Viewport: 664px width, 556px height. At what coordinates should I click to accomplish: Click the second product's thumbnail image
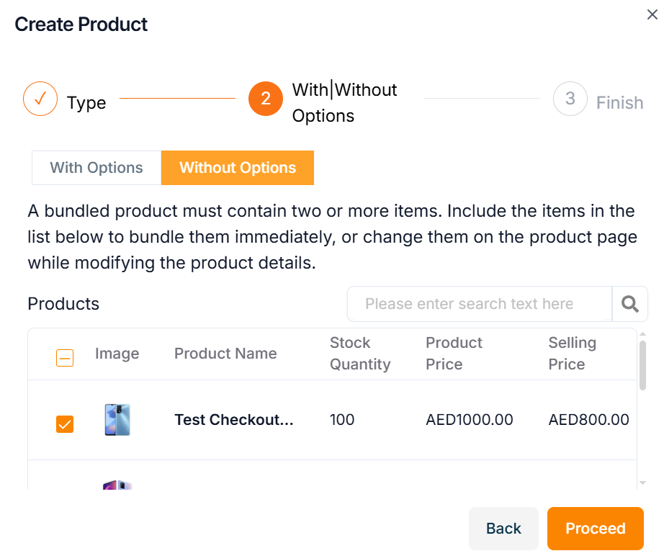[117, 485]
